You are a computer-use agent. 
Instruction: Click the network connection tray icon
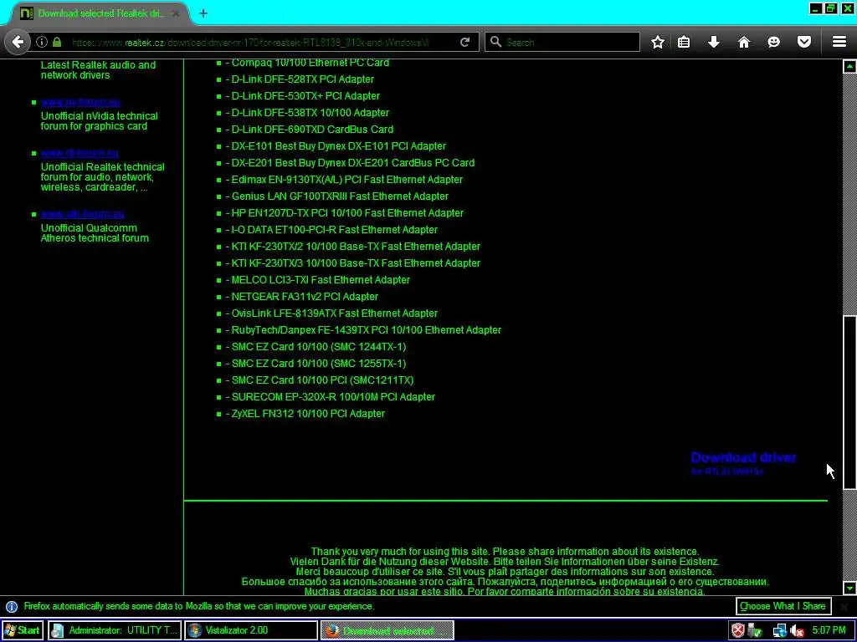tap(779, 630)
